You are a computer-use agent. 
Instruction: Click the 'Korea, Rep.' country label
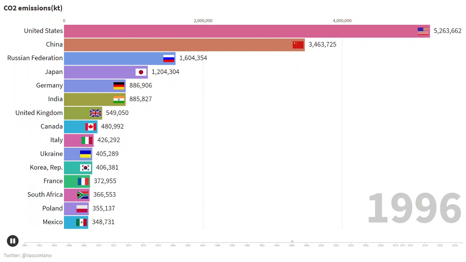coord(46,167)
